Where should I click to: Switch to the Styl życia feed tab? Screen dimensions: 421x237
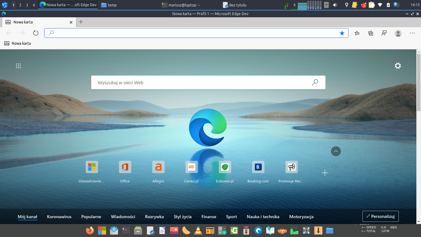pyautogui.click(x=183, y=217)
